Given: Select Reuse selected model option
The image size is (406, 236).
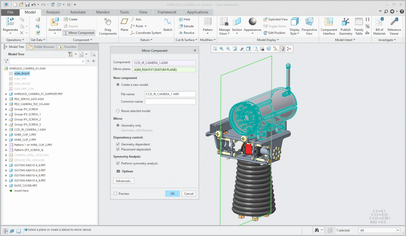Looking at the screenshot, I should pyautogui.click(x=118, y=111).
